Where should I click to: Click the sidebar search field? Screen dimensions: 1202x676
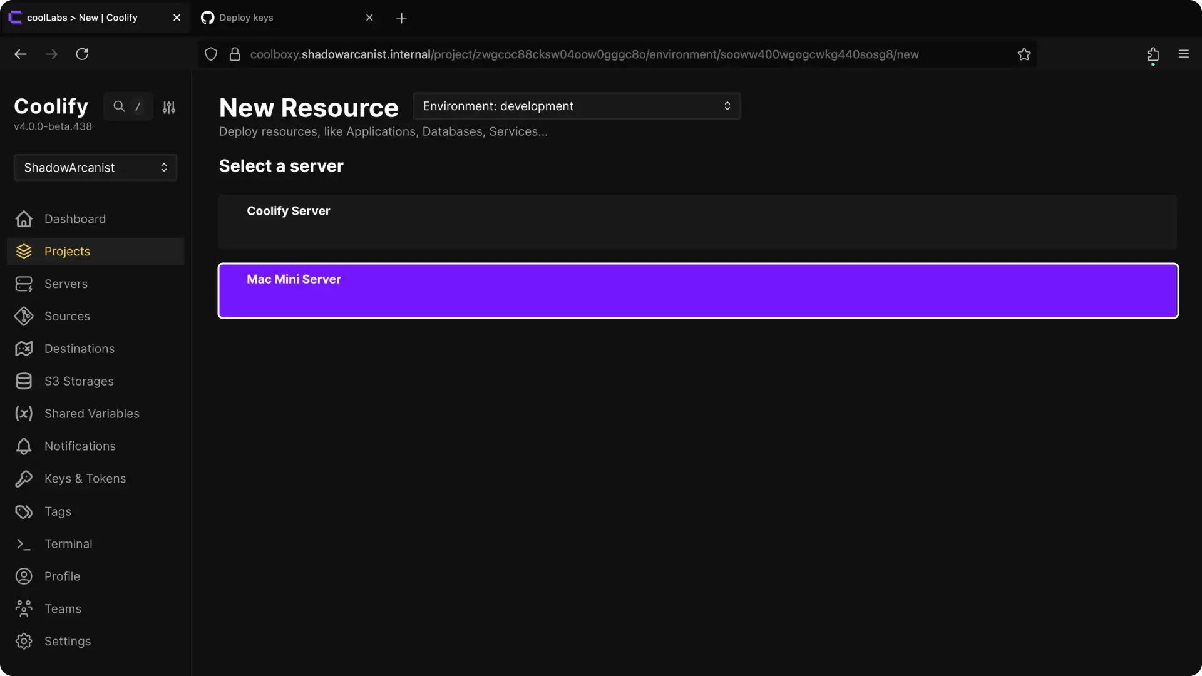[128, 107]
